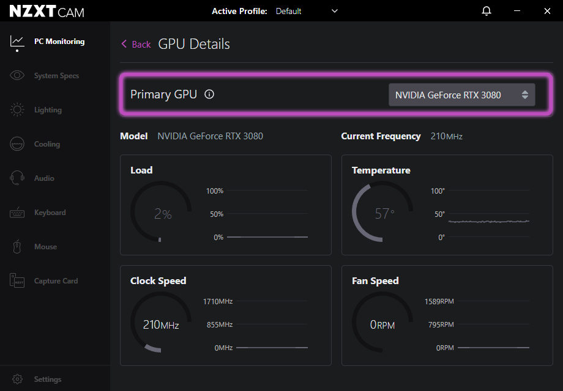Click the PC Monitoring chart icon

coord(17,42)
